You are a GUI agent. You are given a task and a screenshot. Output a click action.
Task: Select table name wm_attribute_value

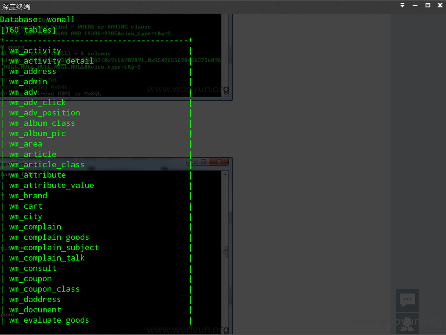coord(51,185)
